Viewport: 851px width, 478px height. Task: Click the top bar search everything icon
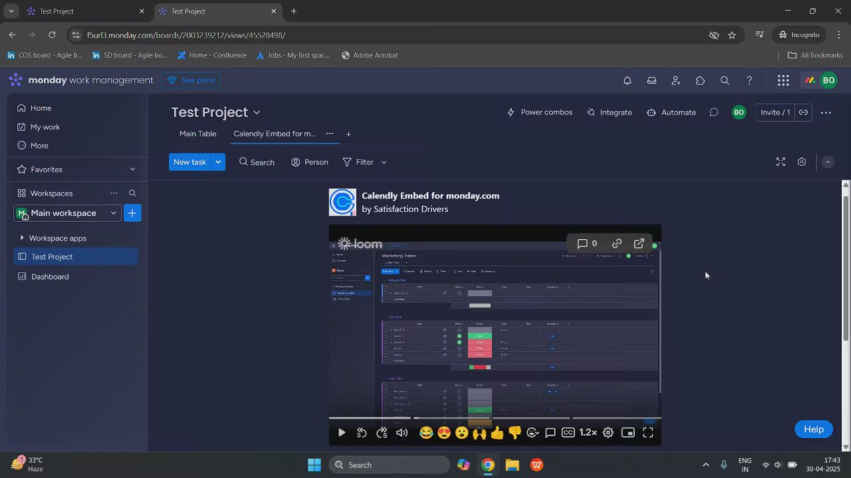click(725, 80)
